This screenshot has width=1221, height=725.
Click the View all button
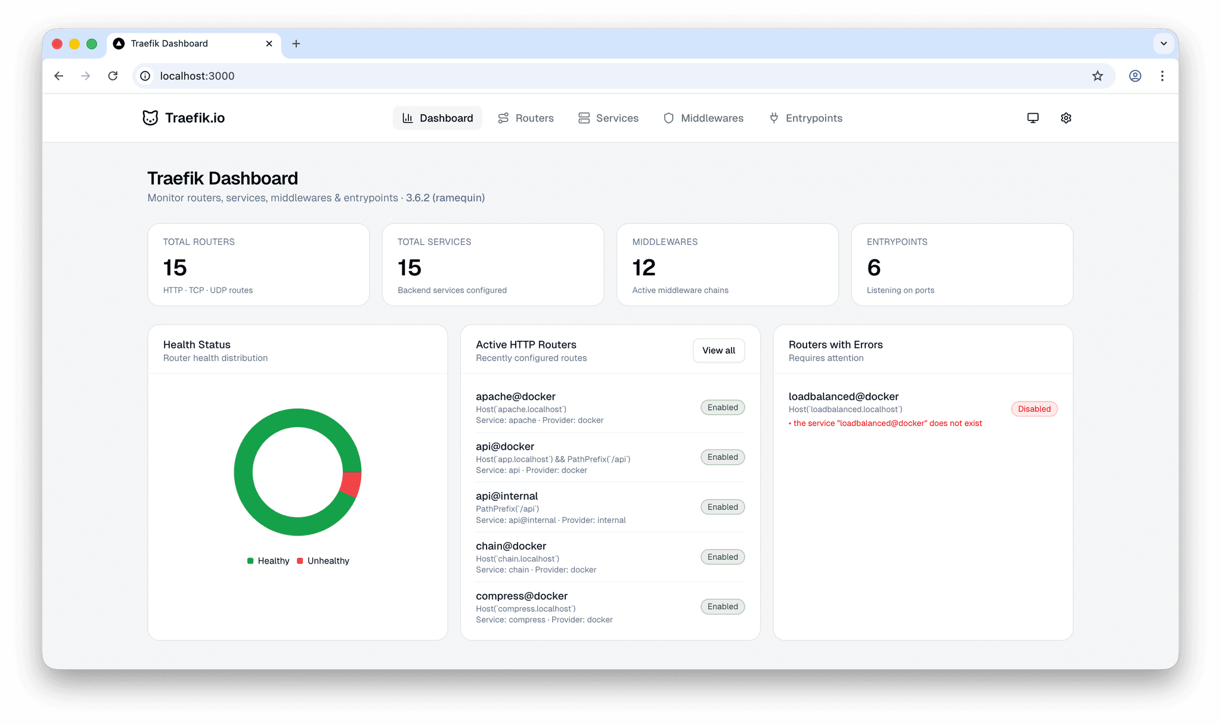click(x=718, y=350)
